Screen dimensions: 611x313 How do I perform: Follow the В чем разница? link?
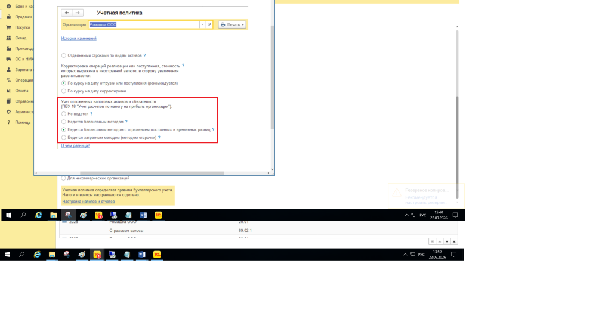coord(76,145)
